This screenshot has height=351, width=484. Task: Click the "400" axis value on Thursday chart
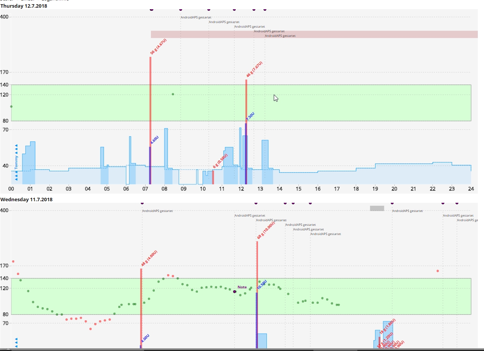point(5,17)
